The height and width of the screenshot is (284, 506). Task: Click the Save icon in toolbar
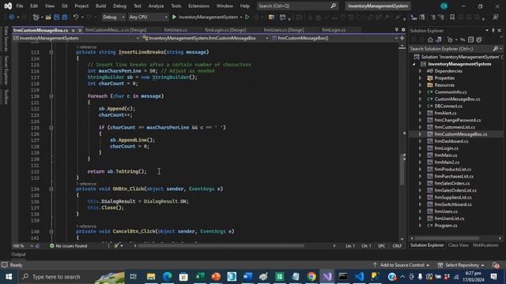click(57, 17)
